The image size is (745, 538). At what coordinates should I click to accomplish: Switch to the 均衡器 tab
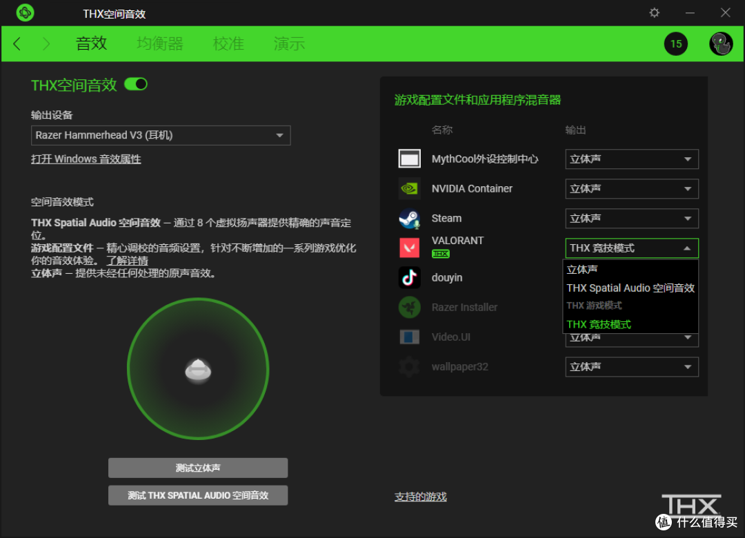coord(160,43)
